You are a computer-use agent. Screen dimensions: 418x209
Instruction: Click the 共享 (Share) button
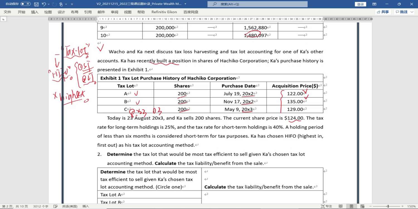coord(383,12)
